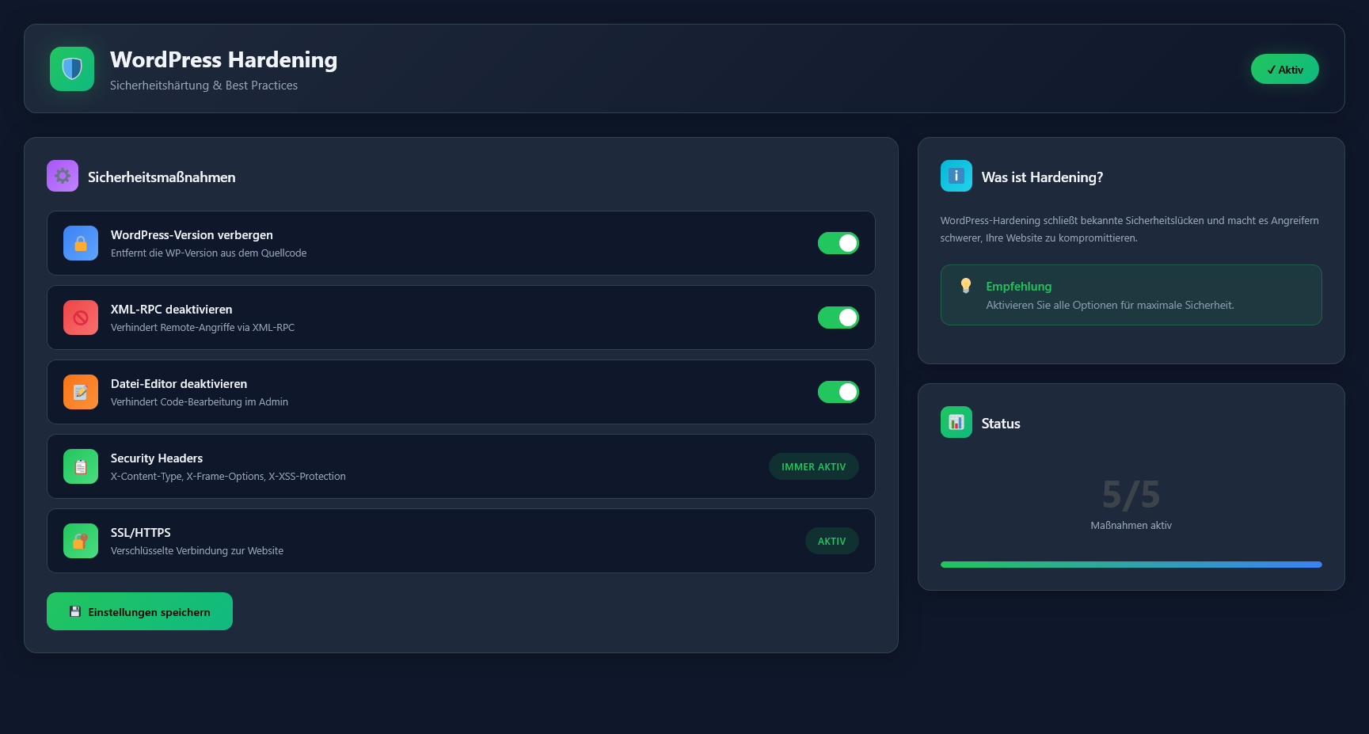Image resolution: width=1369 pixels, height=734 pixels.
Task: Click the AKTIV badge in SSL/HTTPS row
Action: [831, 541]
